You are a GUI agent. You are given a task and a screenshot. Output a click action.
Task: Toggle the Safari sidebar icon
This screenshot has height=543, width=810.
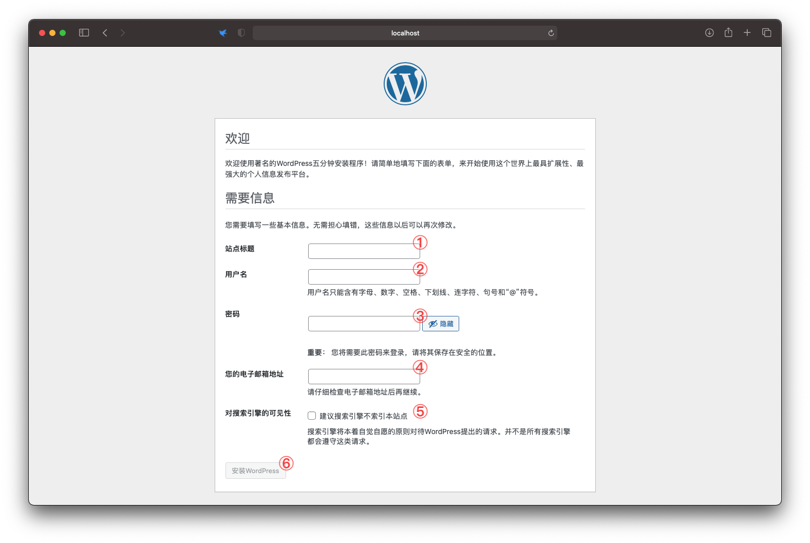(84, 33)
